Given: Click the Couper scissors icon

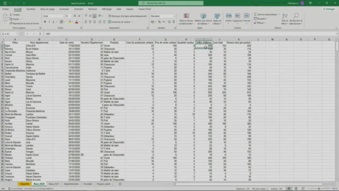Looking at the screenshot, I should (11, 15).
